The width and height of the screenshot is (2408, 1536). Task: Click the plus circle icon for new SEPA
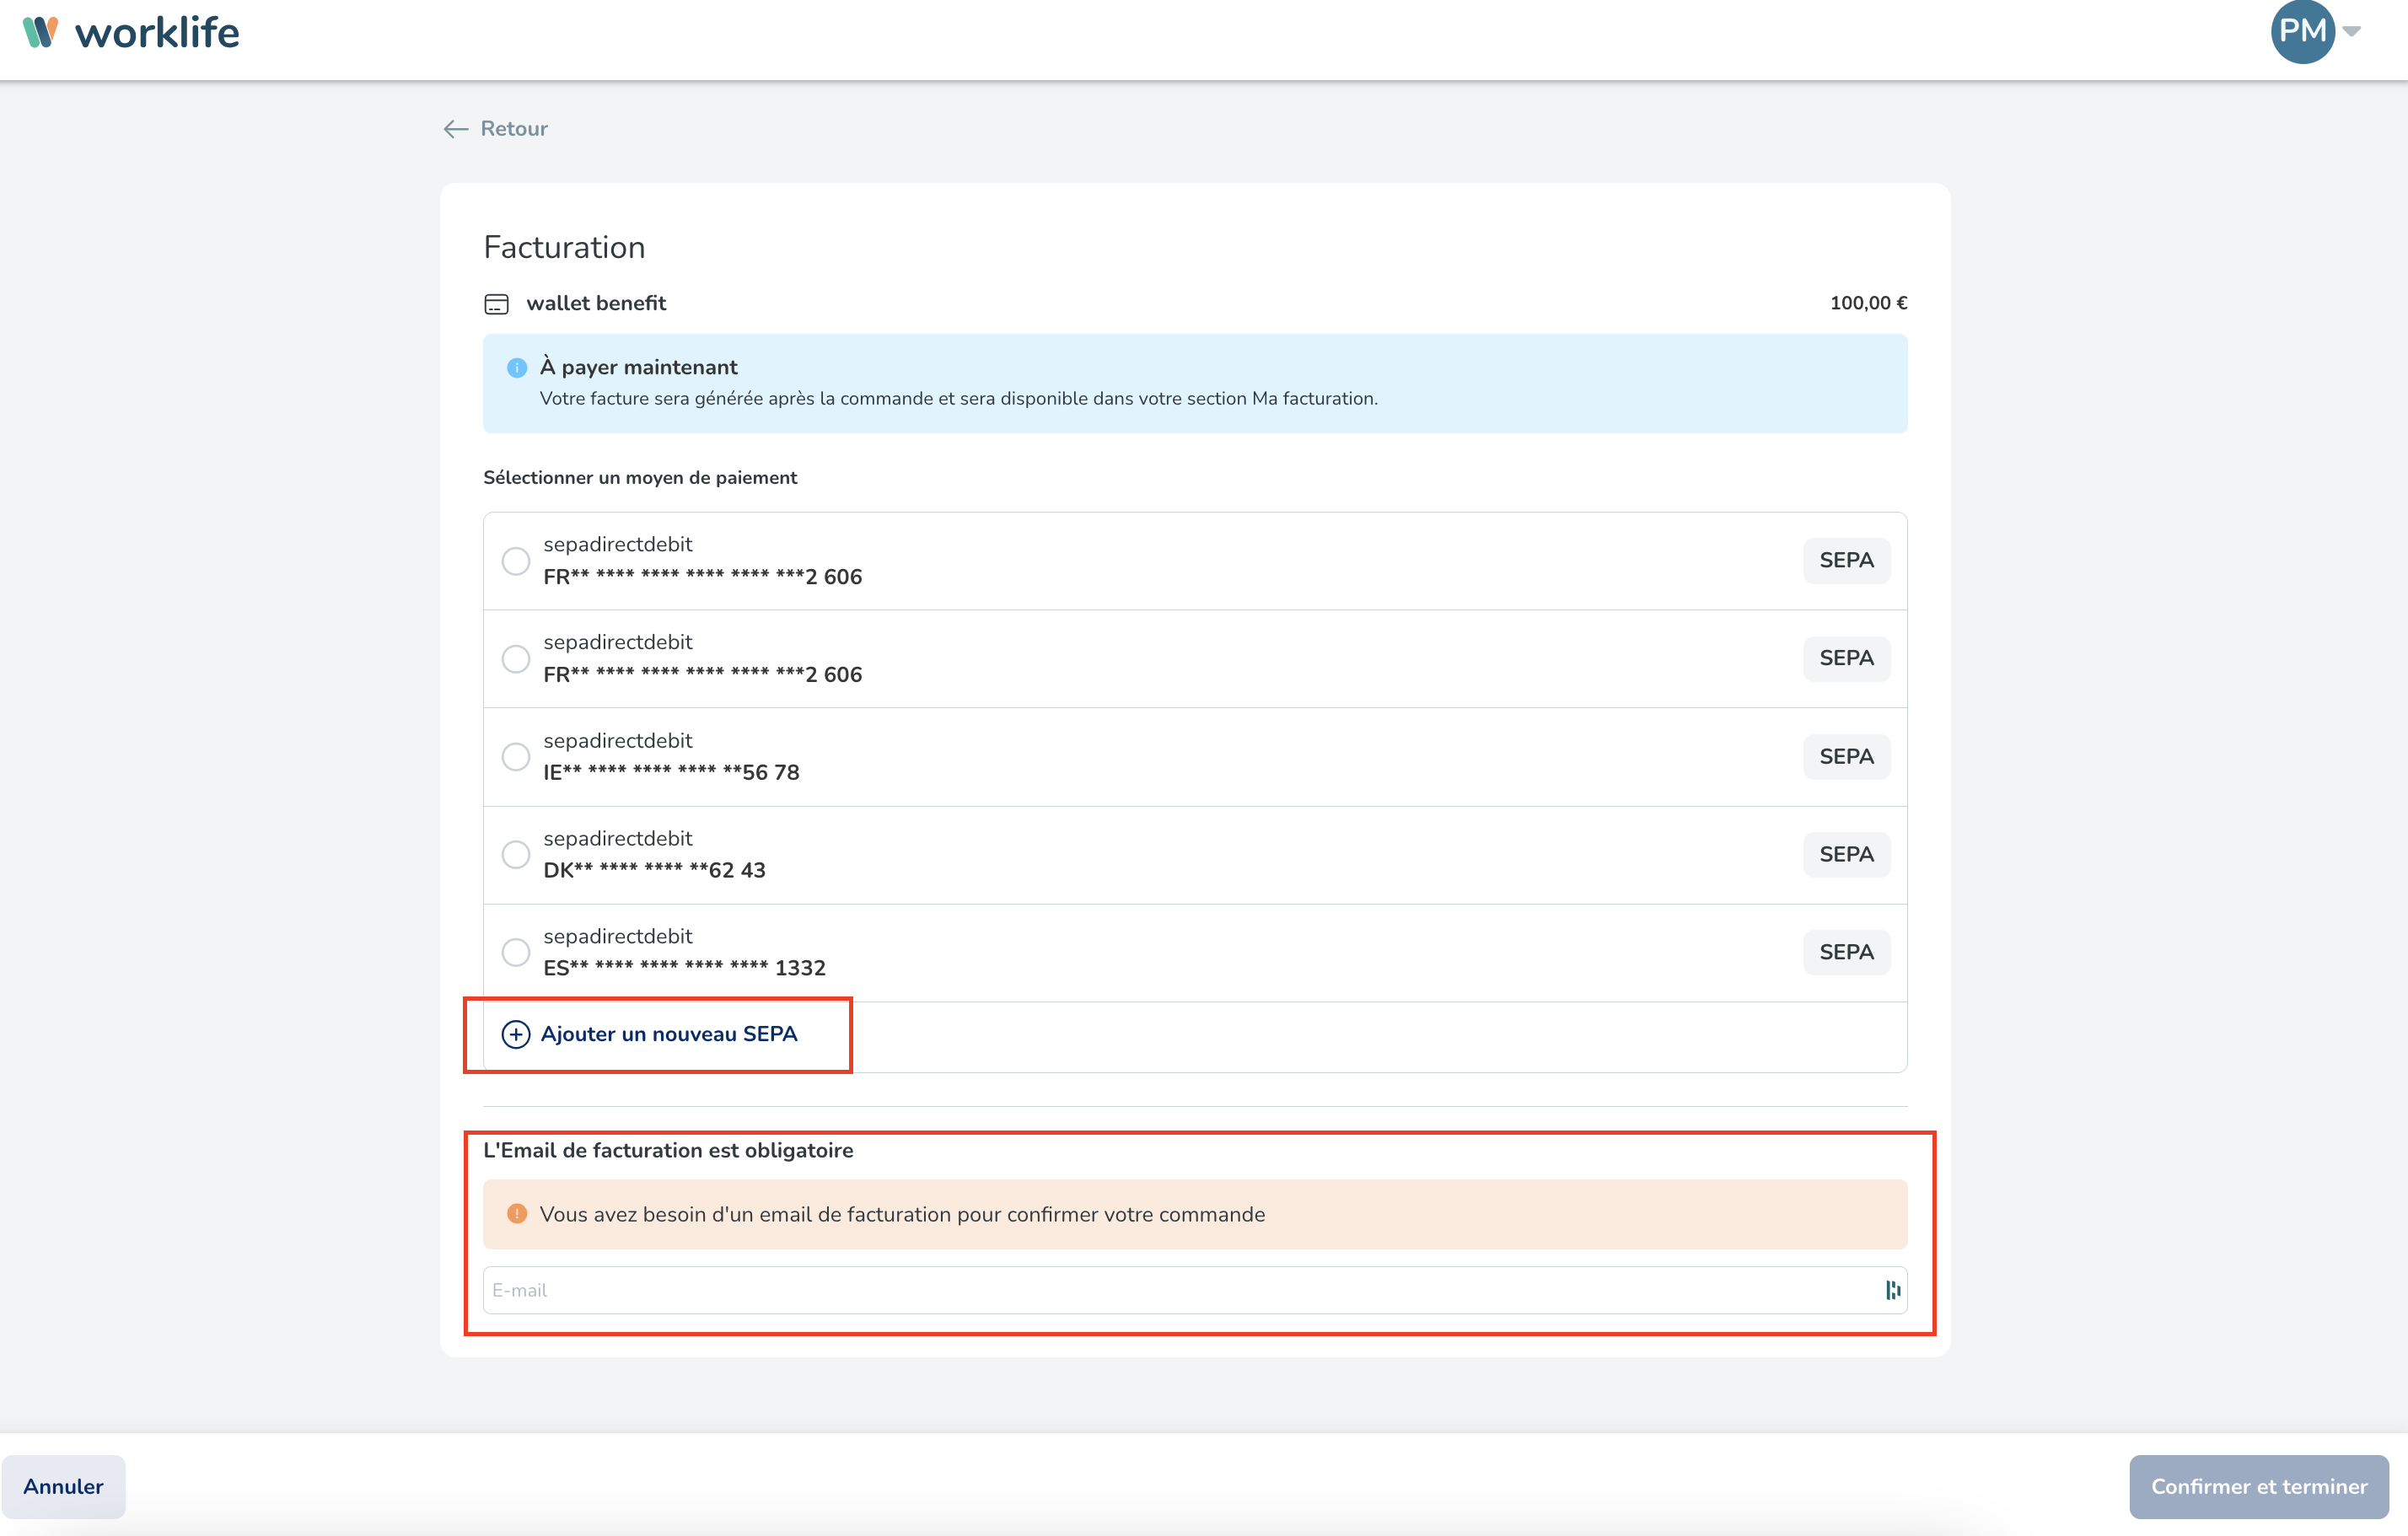516,1034
